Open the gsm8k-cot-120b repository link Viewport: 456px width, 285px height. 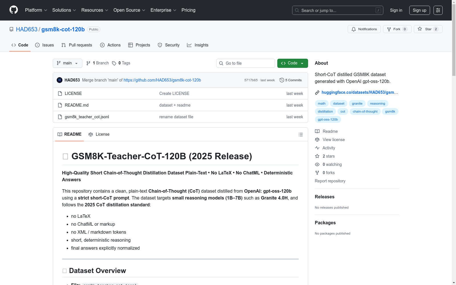pyautogui.click(x=63, y=29)
